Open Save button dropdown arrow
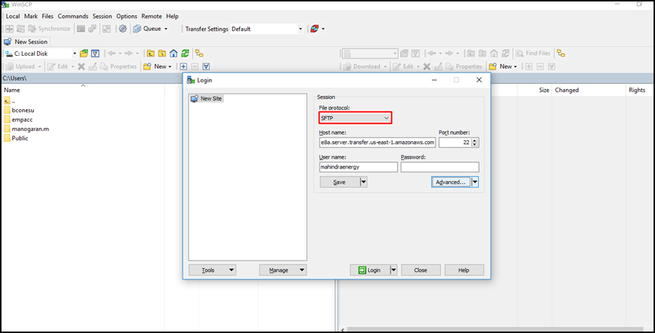The image size is (655, 333). tap(364, 182)
